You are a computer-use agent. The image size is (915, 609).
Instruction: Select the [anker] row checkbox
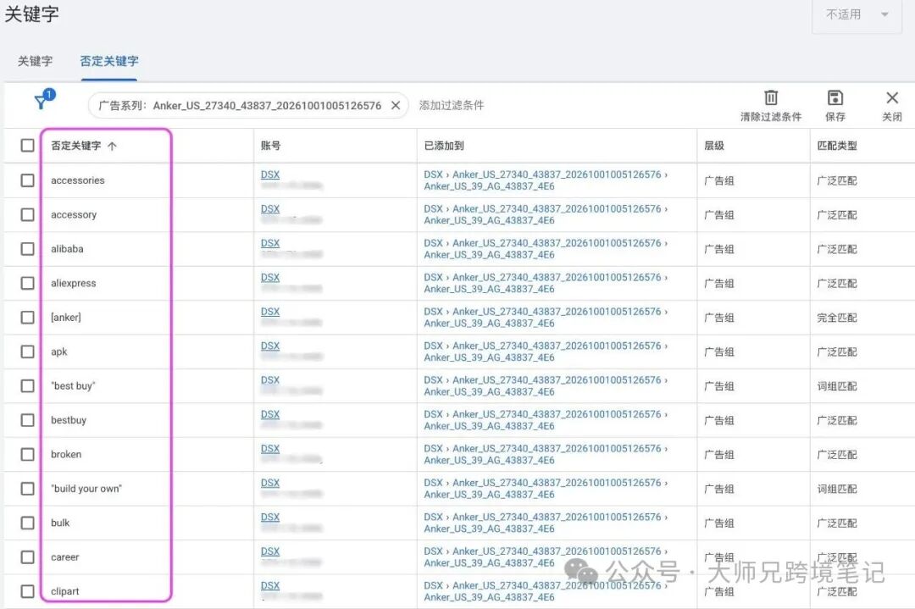pyautogui.click(x=27, y=318)
